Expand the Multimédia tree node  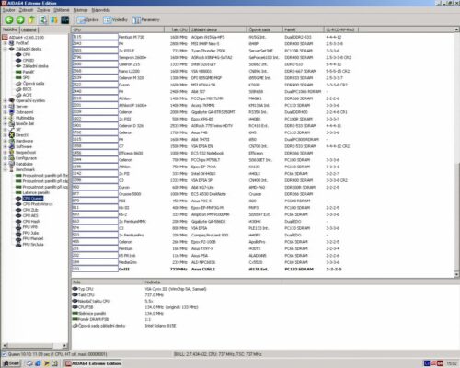(x=5, y=118)
